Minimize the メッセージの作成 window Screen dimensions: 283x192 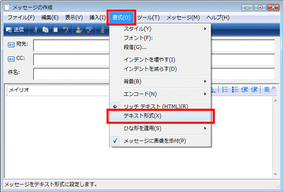pyautogui.click(x=247, y=7)
